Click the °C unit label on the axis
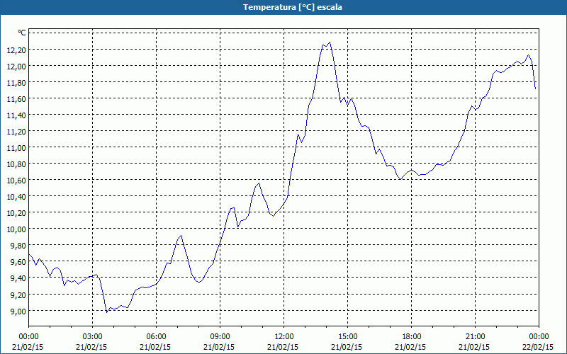The height and width of the screenshot is (354, 567). (x=22, y=33)
